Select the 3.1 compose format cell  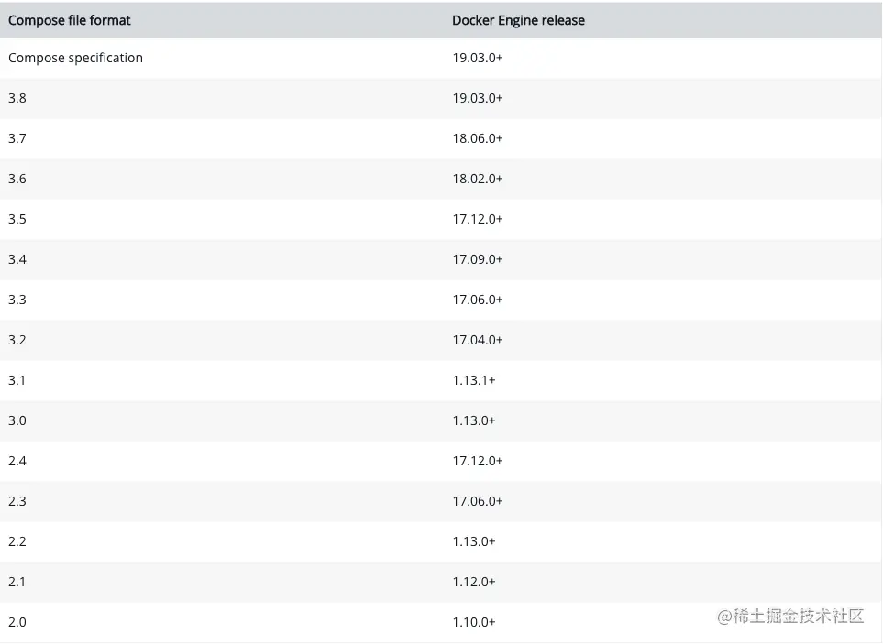coord(17,380)
